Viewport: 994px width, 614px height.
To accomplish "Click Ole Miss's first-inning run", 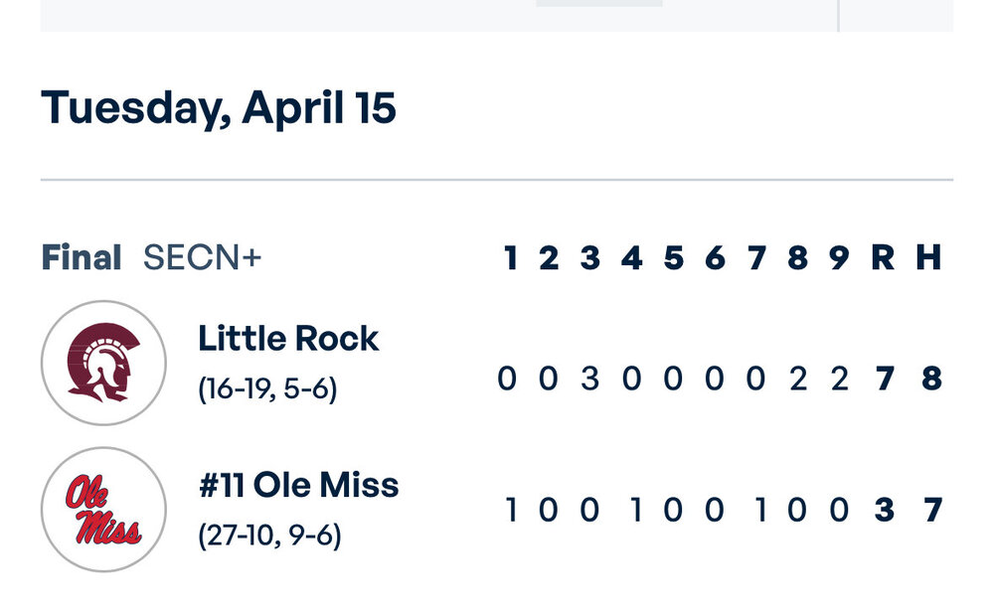I will (x=511, y=511).
